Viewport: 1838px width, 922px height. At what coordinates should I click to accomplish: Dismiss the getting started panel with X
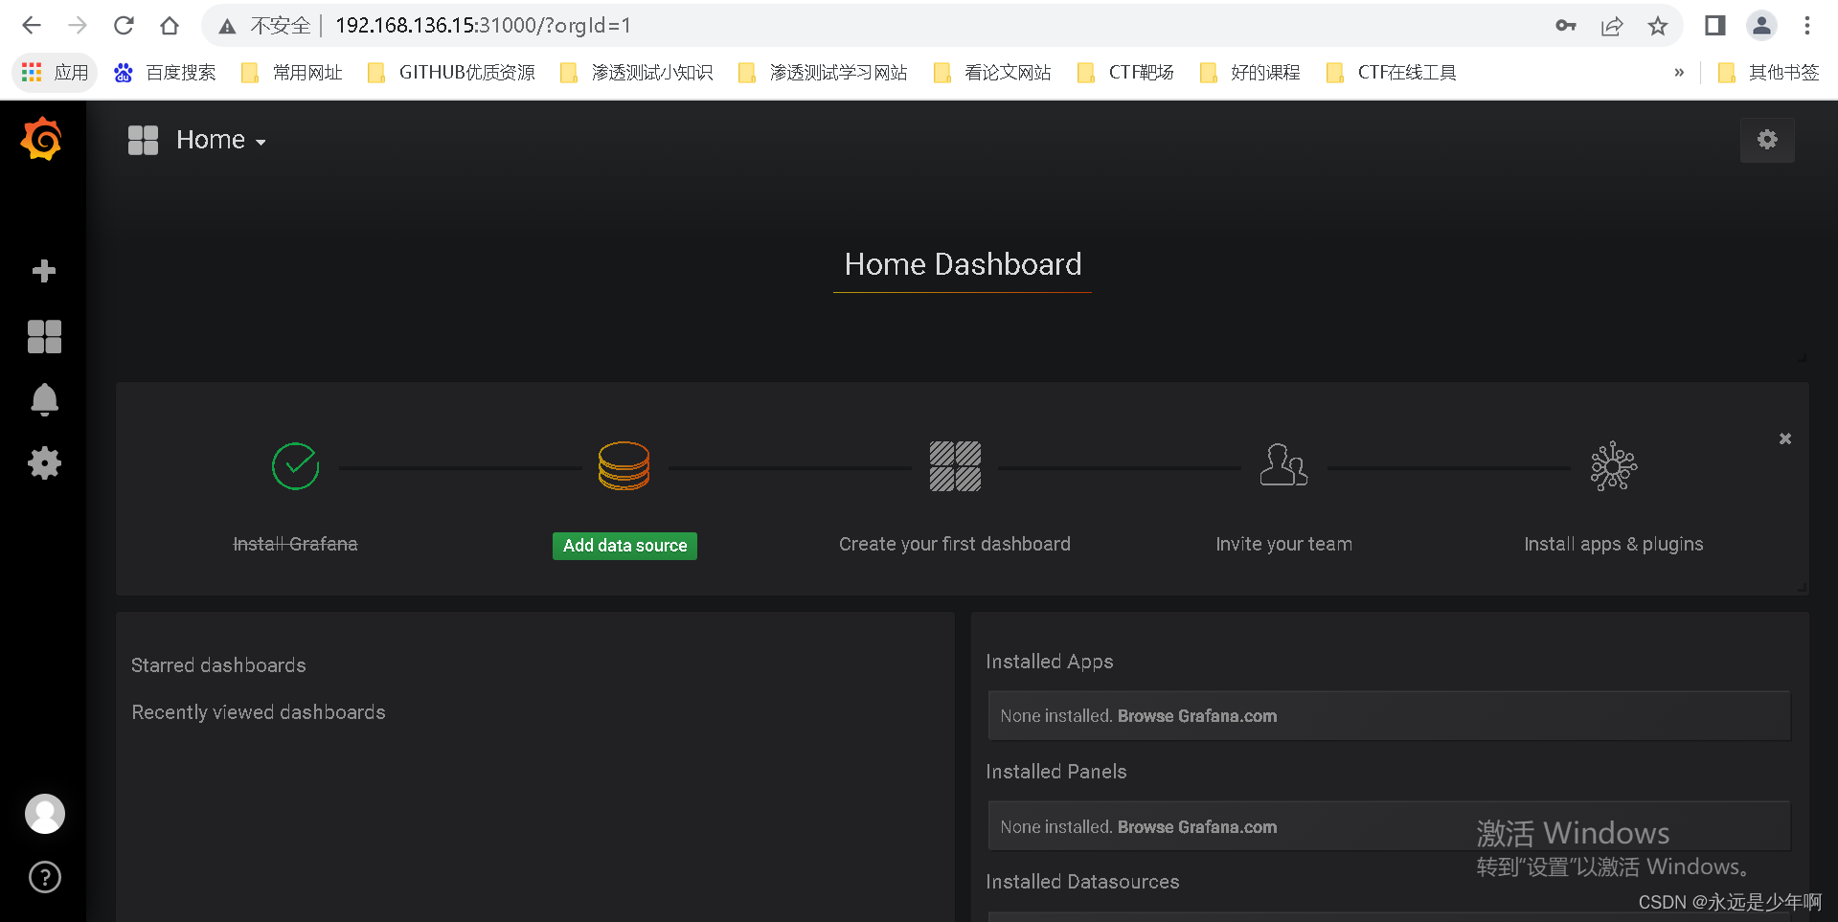[1785, 439]
